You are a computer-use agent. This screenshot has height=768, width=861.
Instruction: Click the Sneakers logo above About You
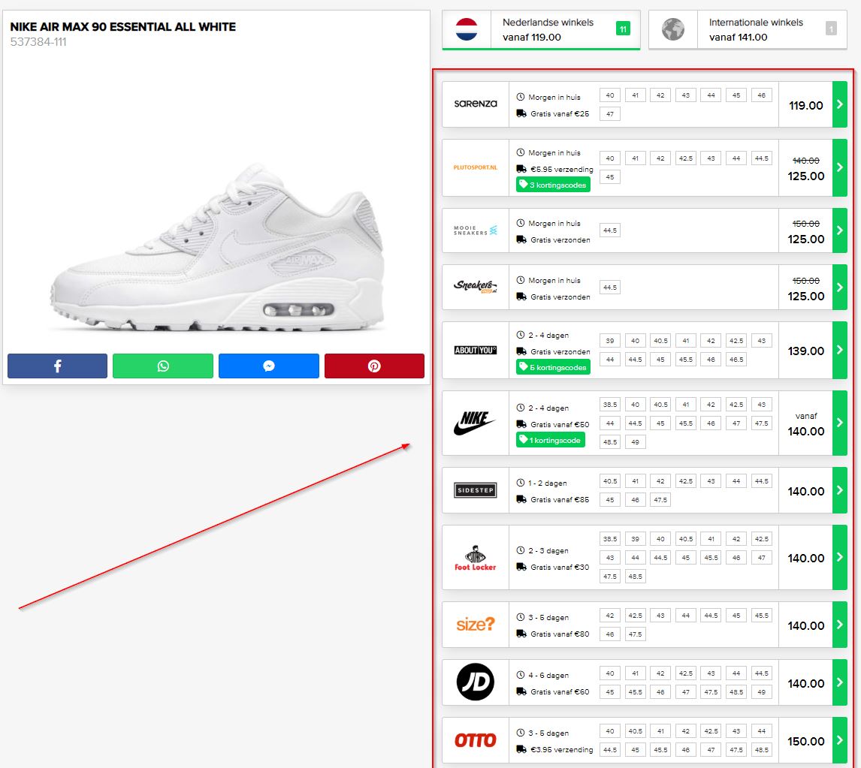click(476, 287)
